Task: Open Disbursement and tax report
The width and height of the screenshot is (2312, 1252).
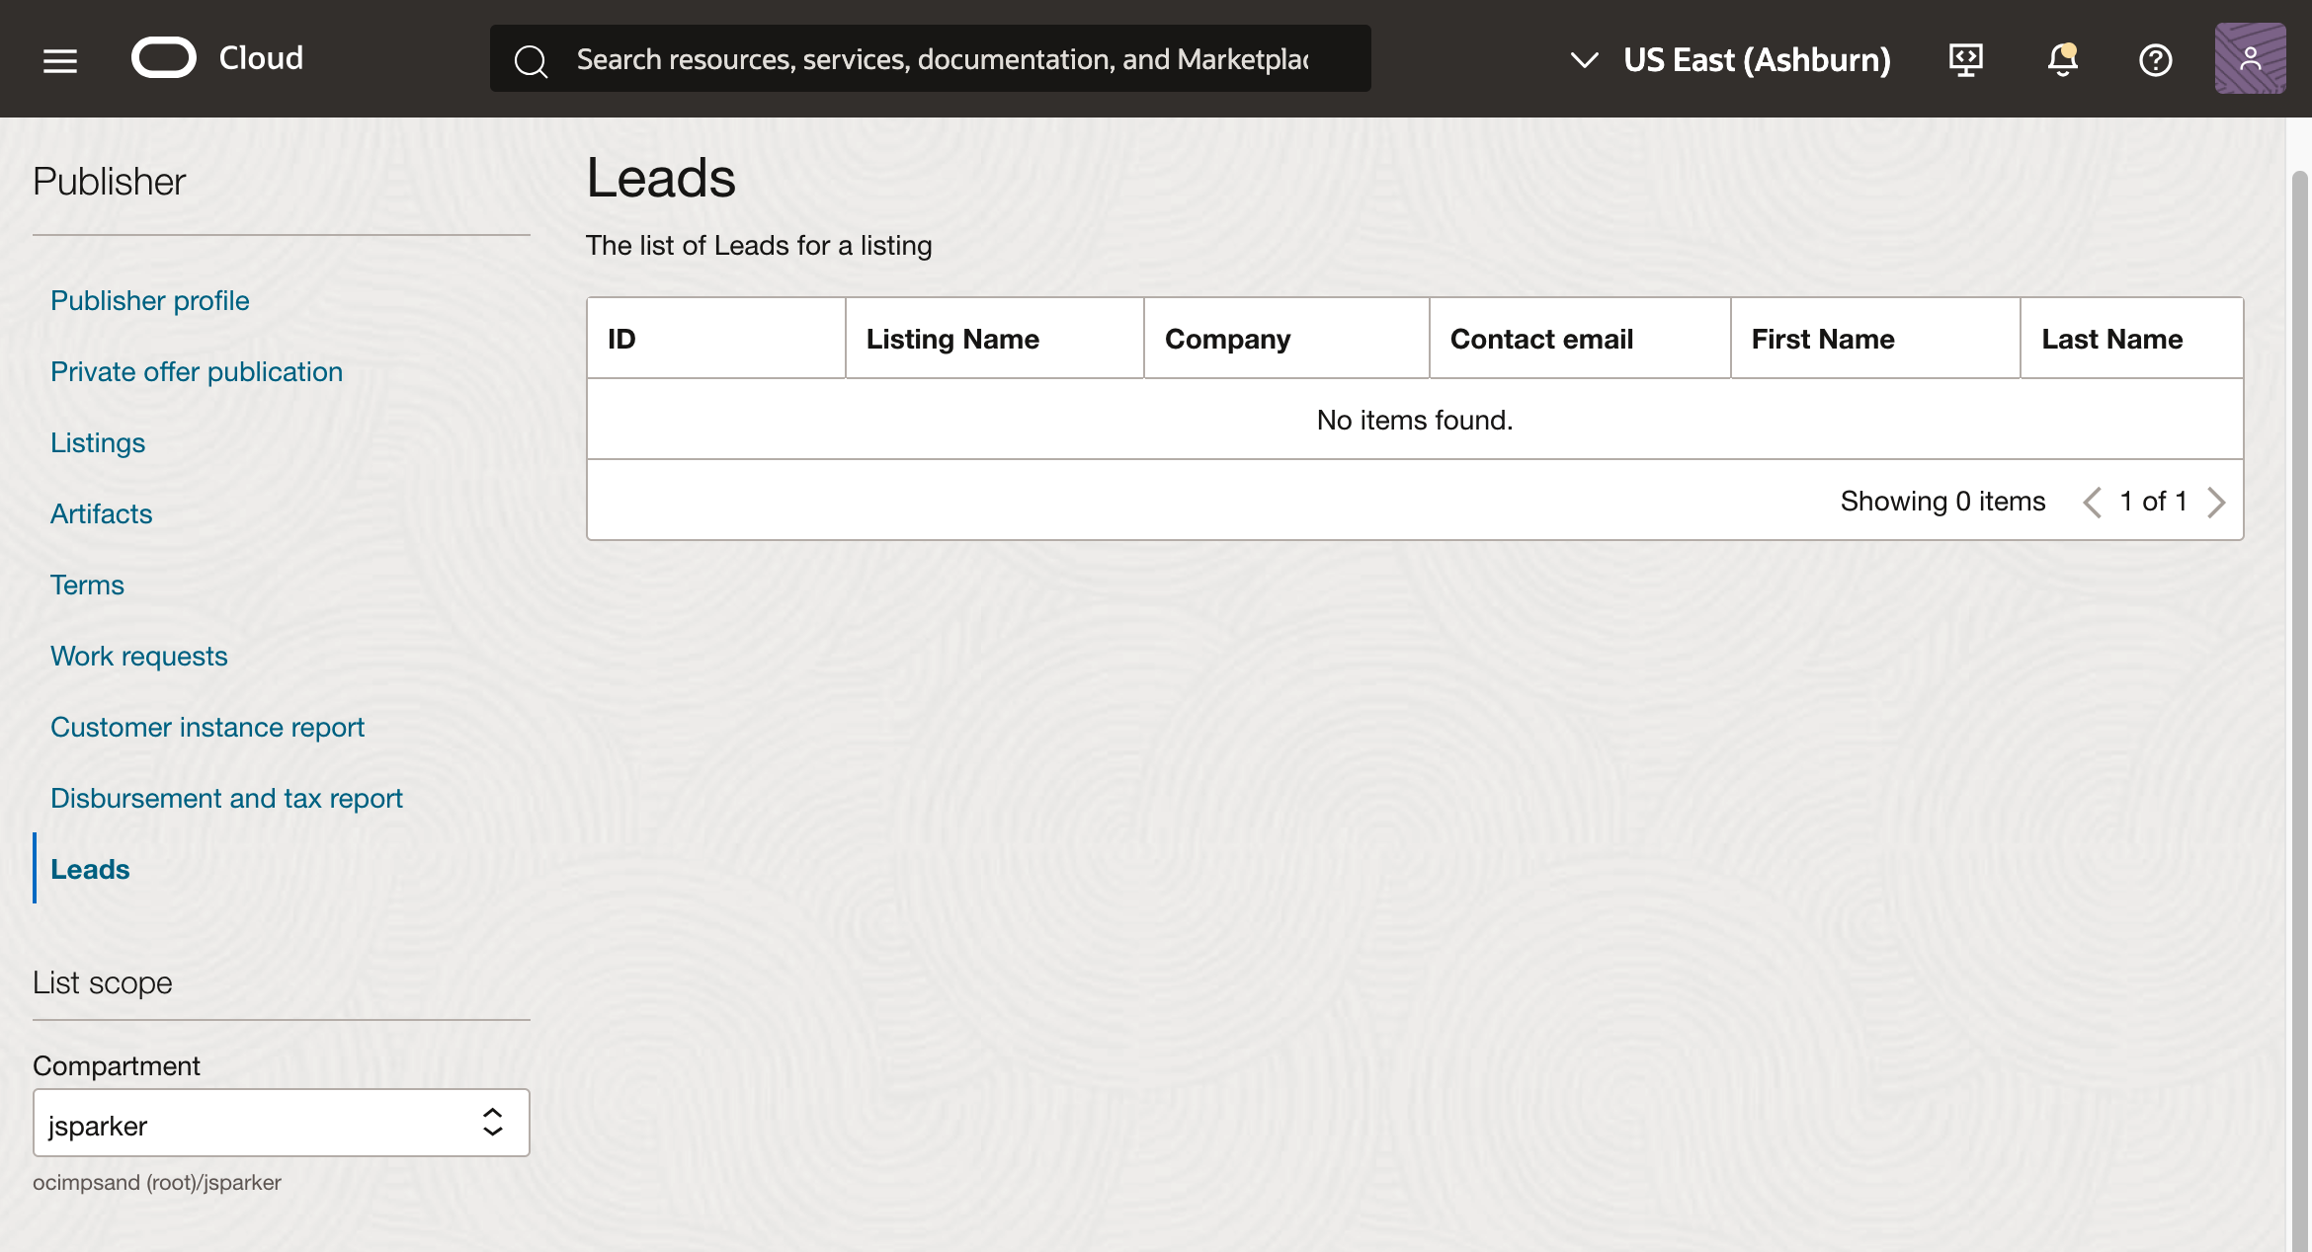Action: pos(226,798)
